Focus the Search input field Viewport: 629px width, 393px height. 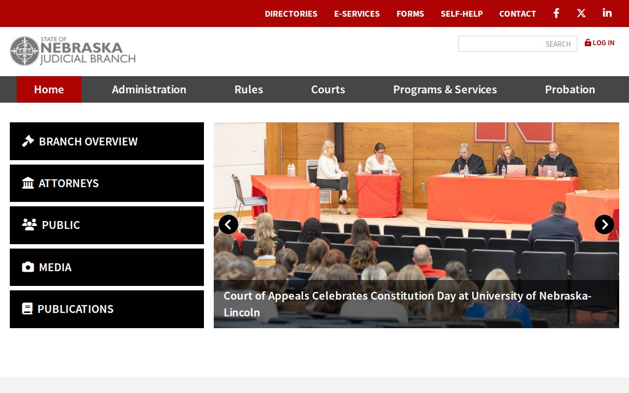[518, 44]
